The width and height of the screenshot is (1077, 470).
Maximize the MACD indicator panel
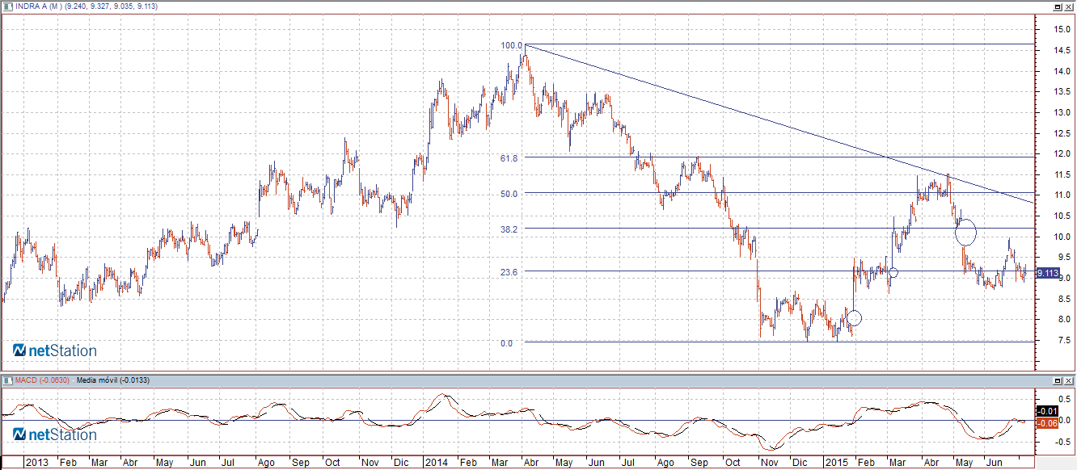click(x=1057, y=380)
